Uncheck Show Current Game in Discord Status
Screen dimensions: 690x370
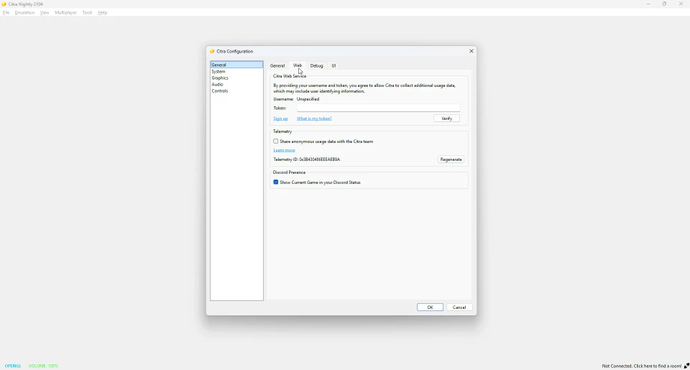tap(276, 182)
